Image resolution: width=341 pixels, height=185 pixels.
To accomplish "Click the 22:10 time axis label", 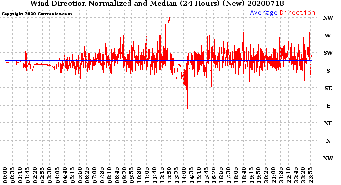I will 288,175.
